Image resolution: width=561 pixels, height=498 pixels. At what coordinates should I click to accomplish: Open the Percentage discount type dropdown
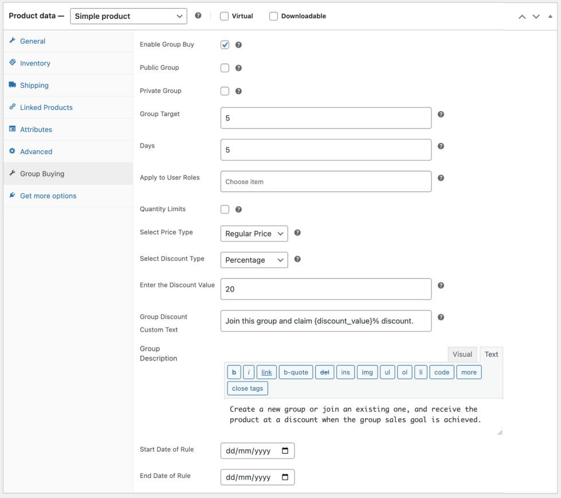tap(254, 260)
